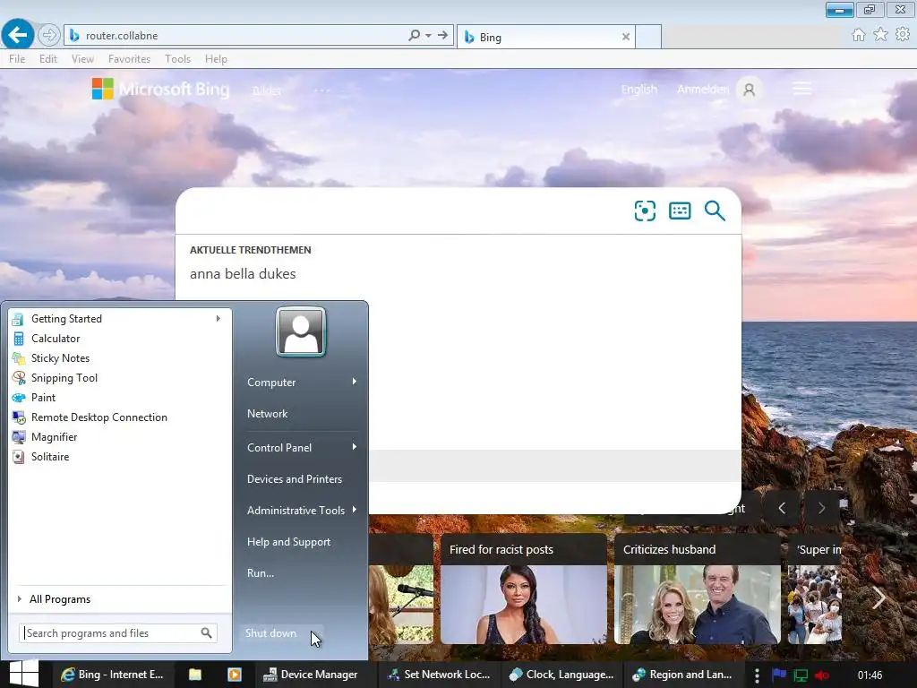Open File Explorer folder taskbar icon
This screenshot has width=917, height=688.
tap(194, 675)
